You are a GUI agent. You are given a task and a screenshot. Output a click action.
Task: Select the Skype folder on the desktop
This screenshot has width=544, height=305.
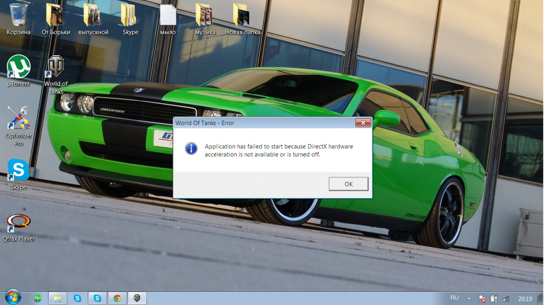130,19
